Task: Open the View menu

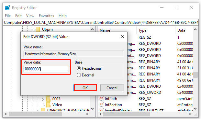Action: tap(30, 16)
